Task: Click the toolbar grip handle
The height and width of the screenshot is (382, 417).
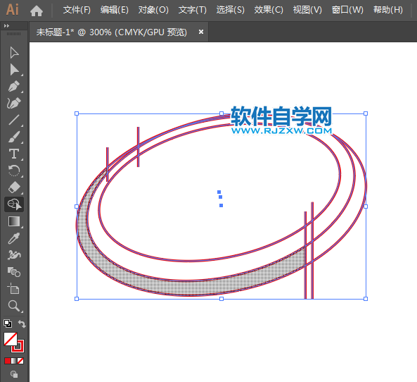Action: pyautogui.click(x=13, y=34)
